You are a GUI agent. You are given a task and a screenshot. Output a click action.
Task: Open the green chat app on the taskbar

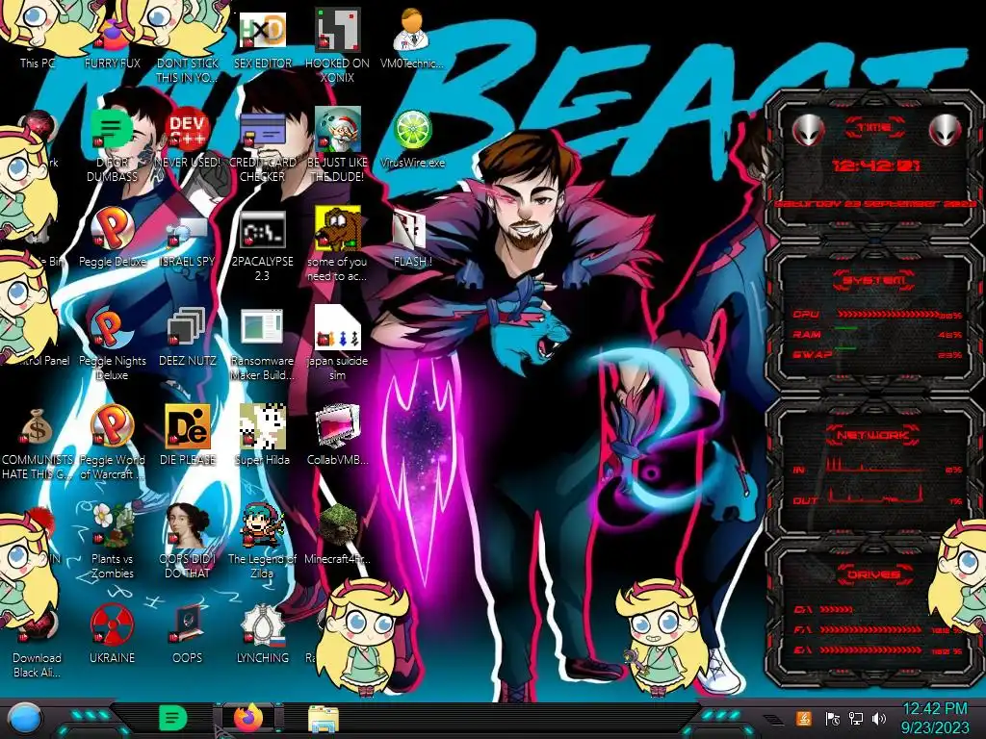pos(172,718)
